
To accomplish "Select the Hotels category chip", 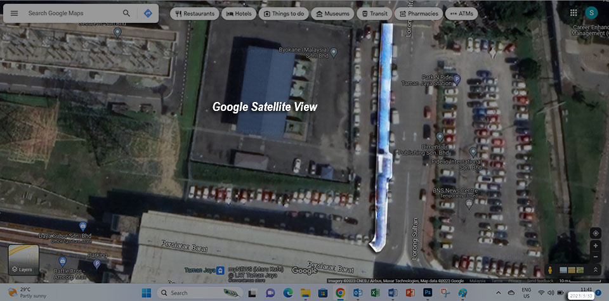I will [239, 13].
